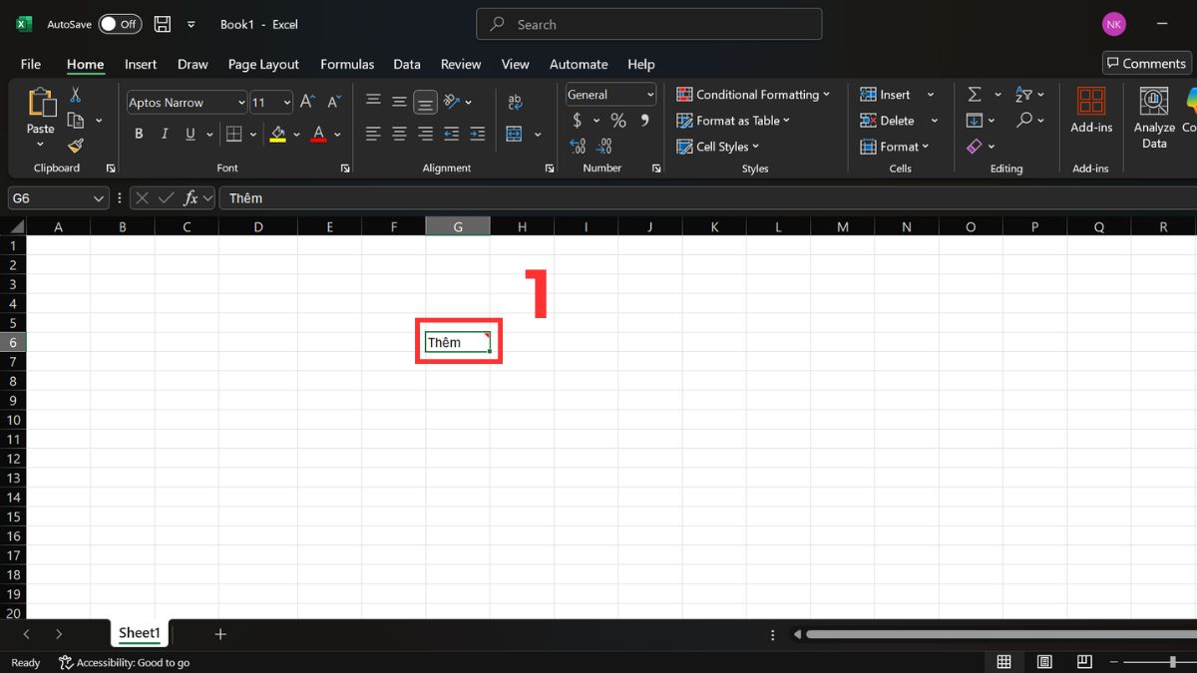Expand the Fill Color dropdown arrow
The height and width of the screenshot is (673, 1197).
pyautogui.click(x=295, y=134)
